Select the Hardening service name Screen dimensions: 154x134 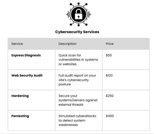(20, 96)
